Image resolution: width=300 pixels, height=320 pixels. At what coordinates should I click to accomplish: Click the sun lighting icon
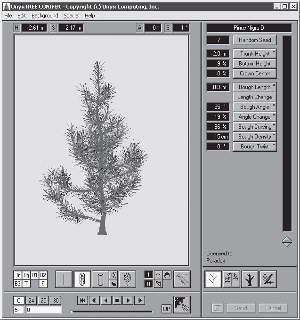click(x=113, y=275)
